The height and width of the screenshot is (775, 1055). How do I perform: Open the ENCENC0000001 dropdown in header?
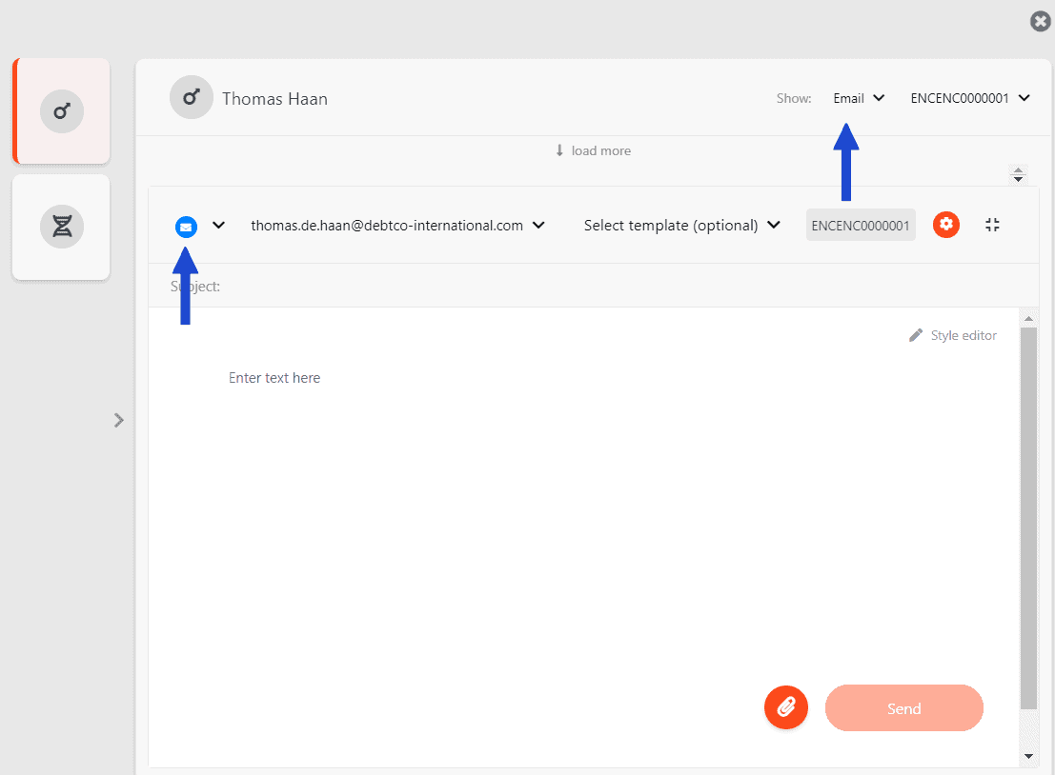[970, 98]
